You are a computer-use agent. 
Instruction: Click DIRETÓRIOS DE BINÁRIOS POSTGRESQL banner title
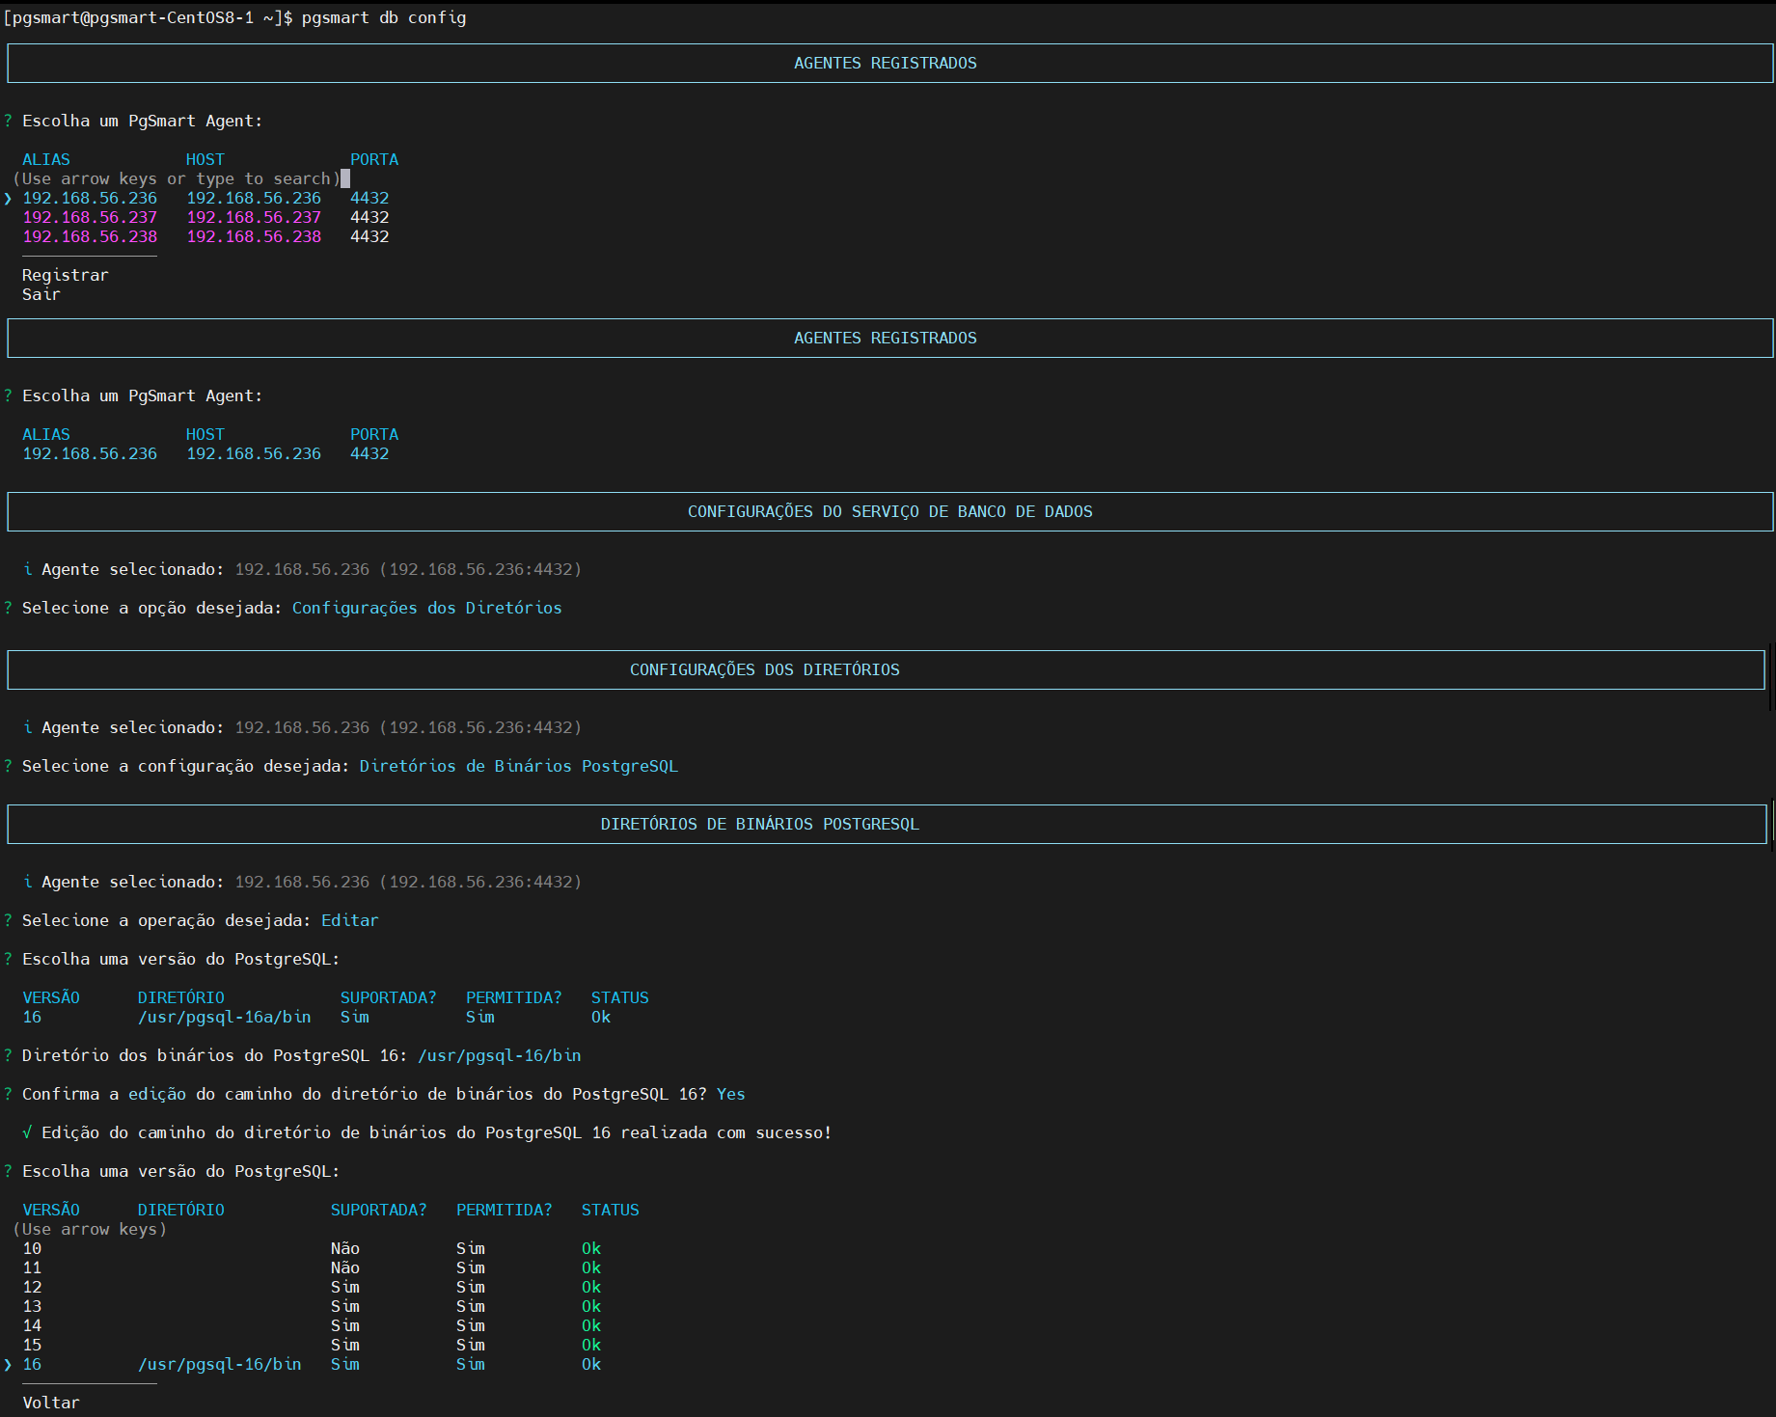coord(760,824)
